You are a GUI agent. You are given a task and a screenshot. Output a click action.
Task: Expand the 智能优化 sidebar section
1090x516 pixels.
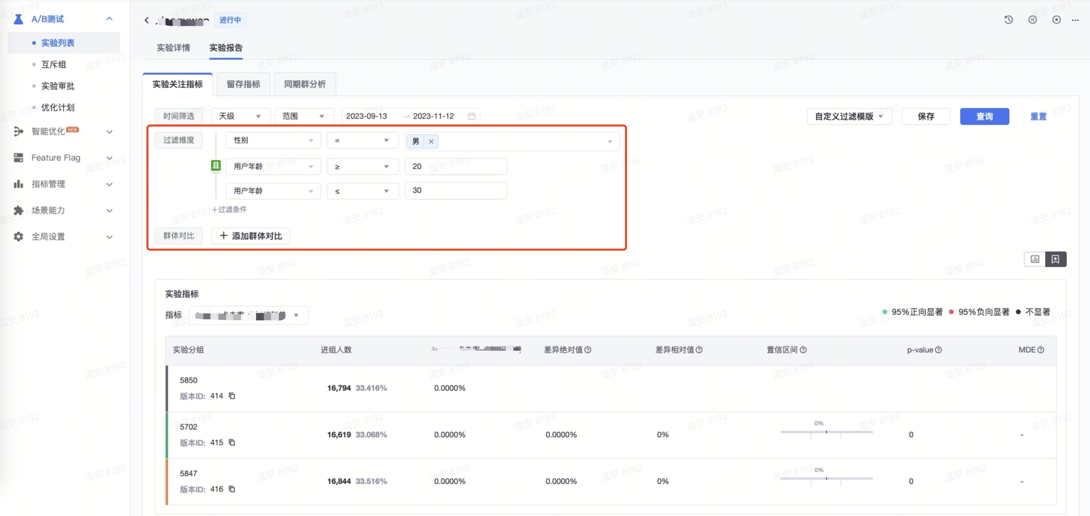coord(64,131)
